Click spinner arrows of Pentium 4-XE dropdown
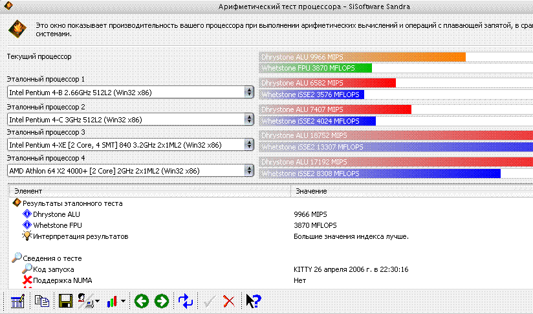Screen dimensions: 533x314 coord(249,145)
